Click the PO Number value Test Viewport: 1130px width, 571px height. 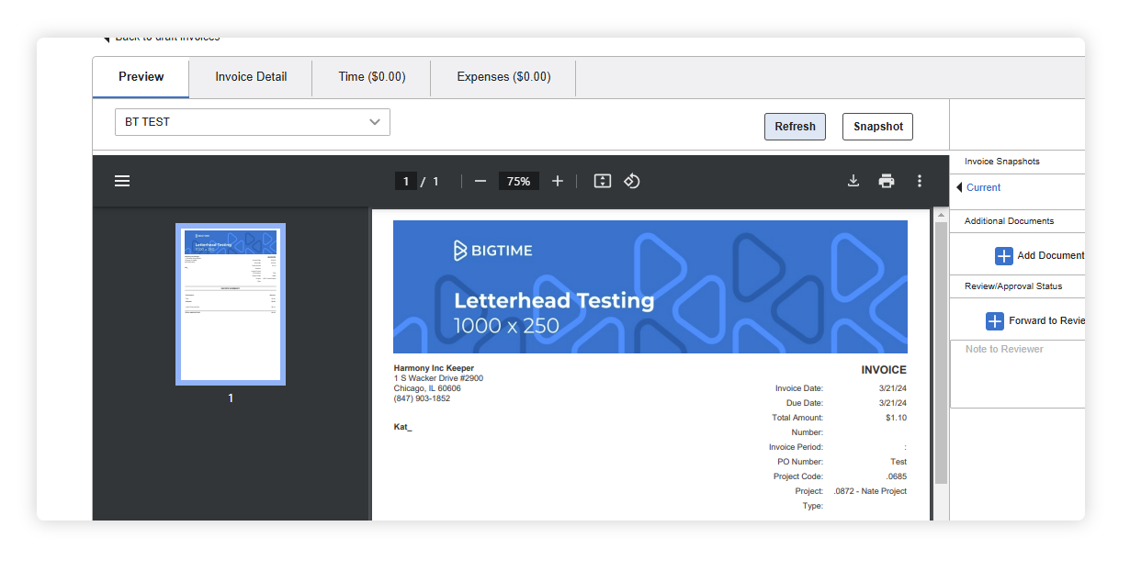pyautogui.click(x=898, y=462)
